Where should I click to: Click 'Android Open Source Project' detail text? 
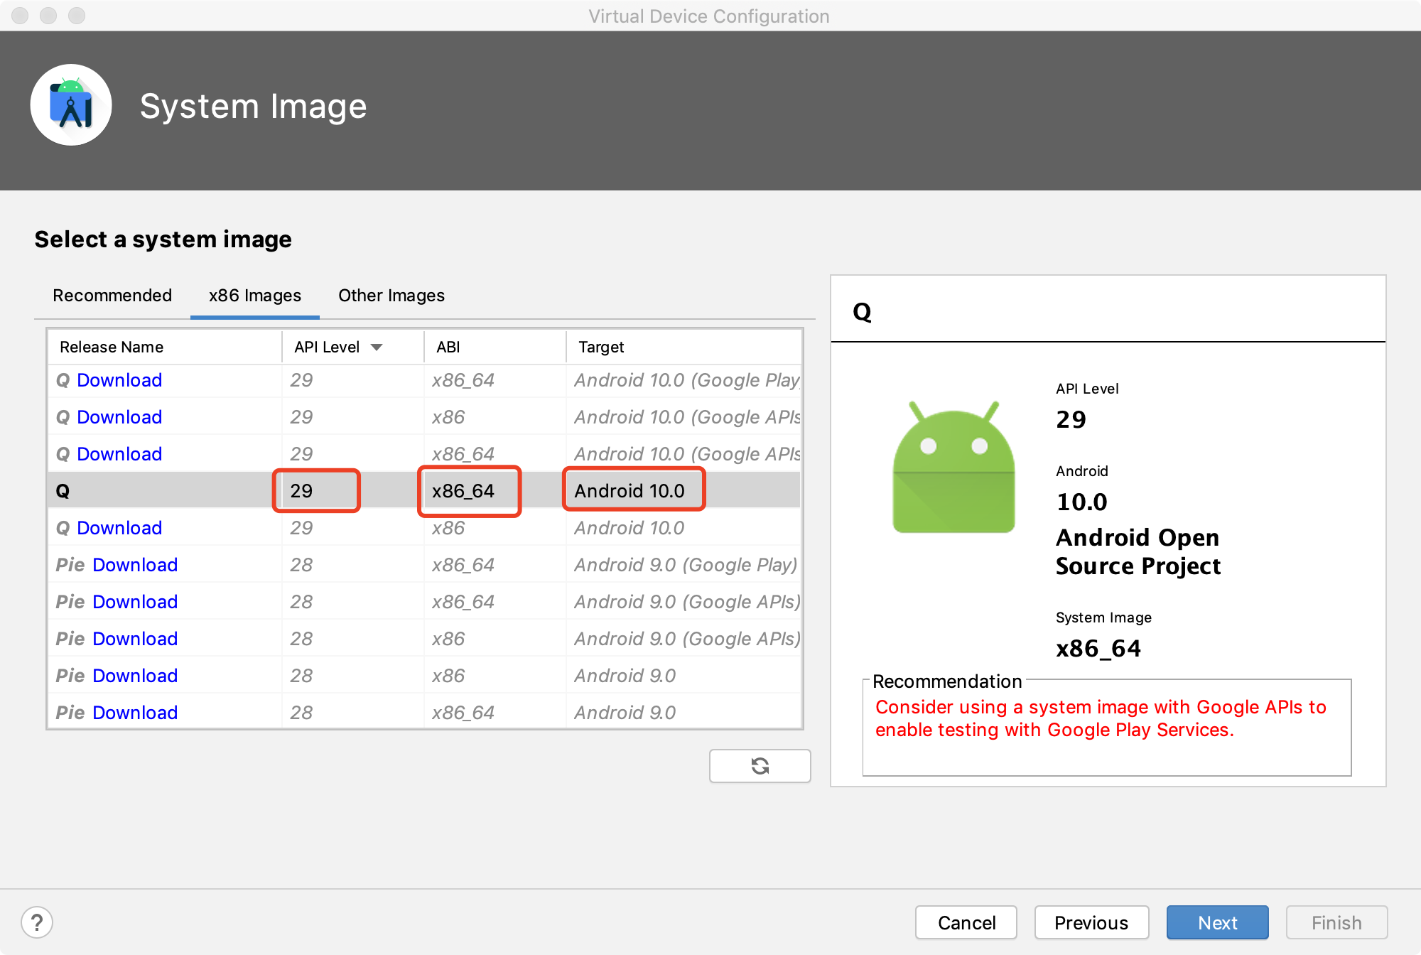pos(1138,551)
